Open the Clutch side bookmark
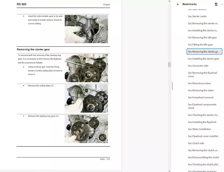The image size is (224, 172). tap(196, 143)
